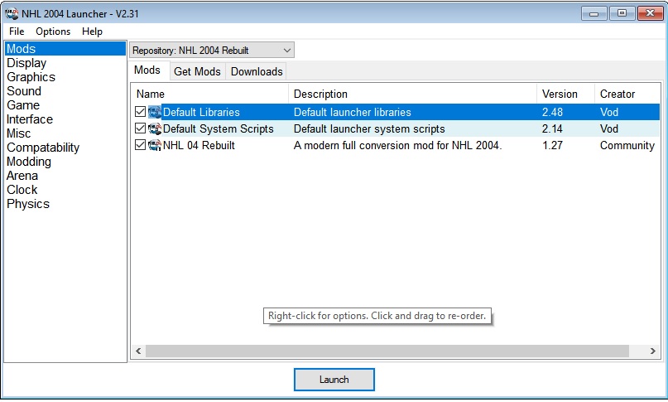Sort by the Name column header
668x402 pixels.
coord(210,94)
